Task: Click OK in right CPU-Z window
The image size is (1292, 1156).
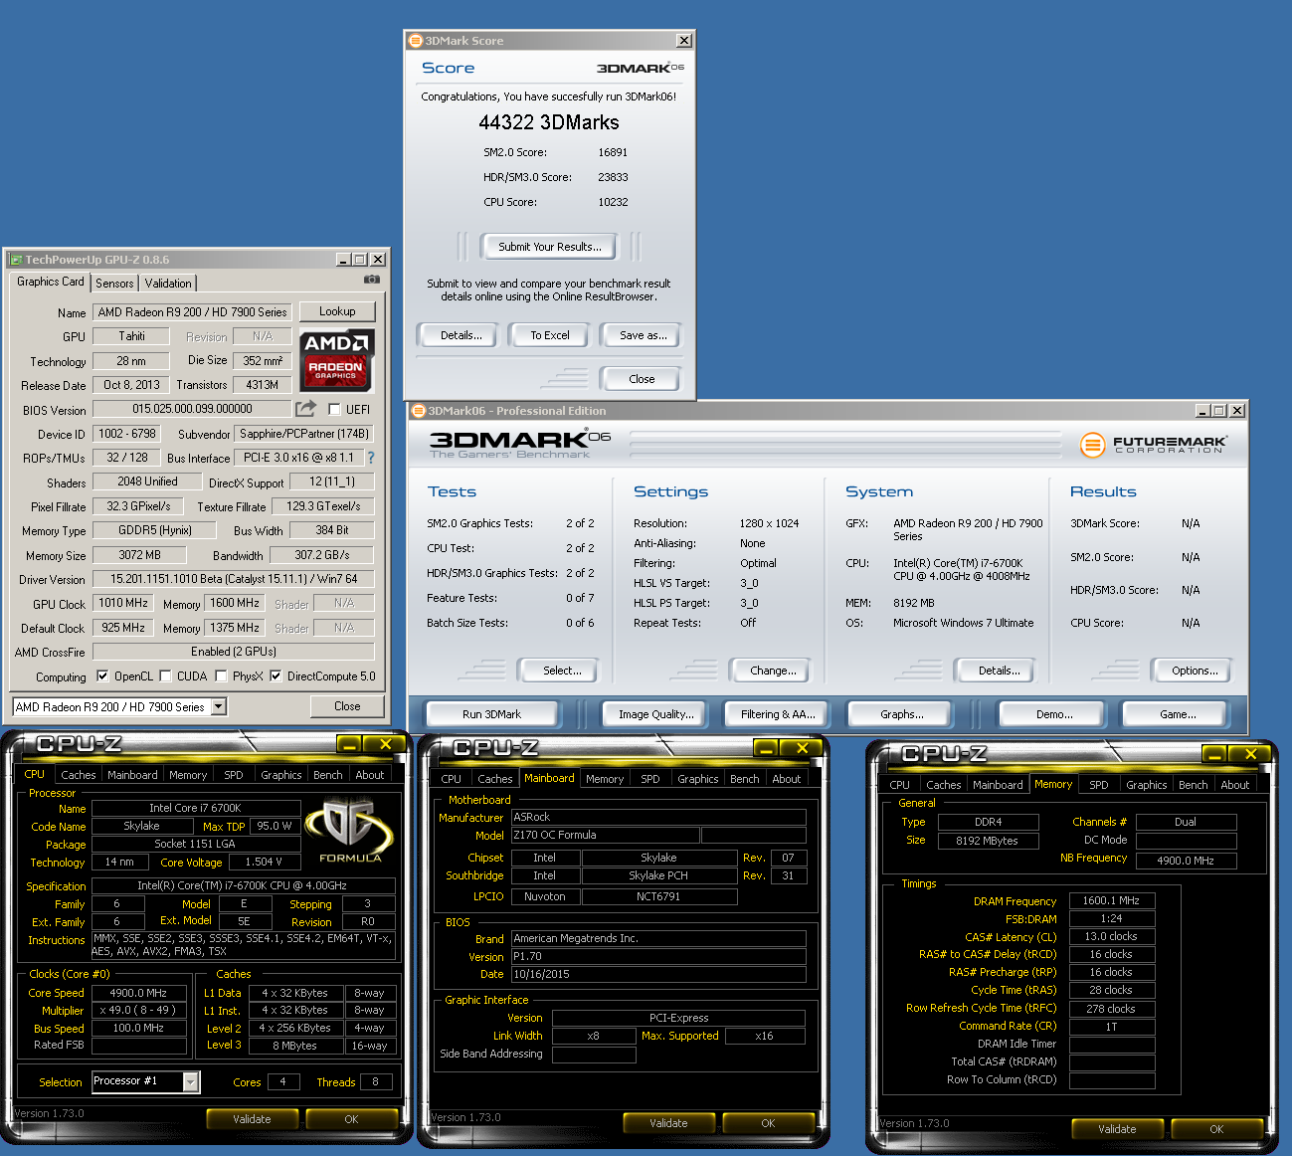Action: pos(1216,1129)
